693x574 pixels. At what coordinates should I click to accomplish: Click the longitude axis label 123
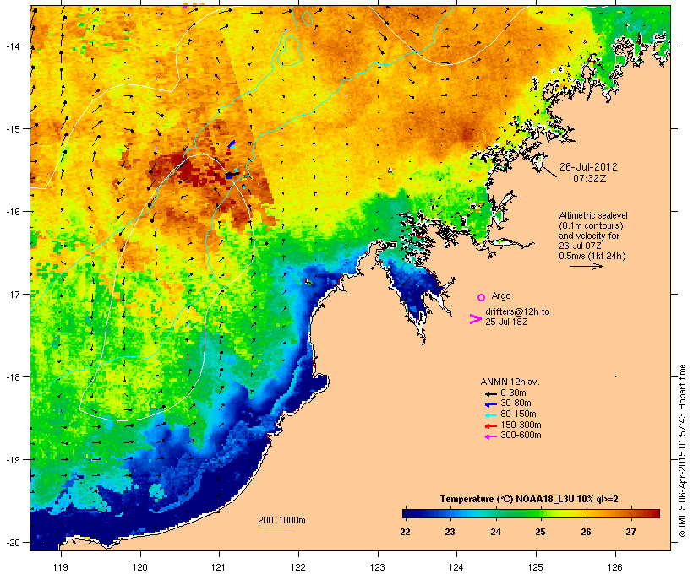point(378,567)
